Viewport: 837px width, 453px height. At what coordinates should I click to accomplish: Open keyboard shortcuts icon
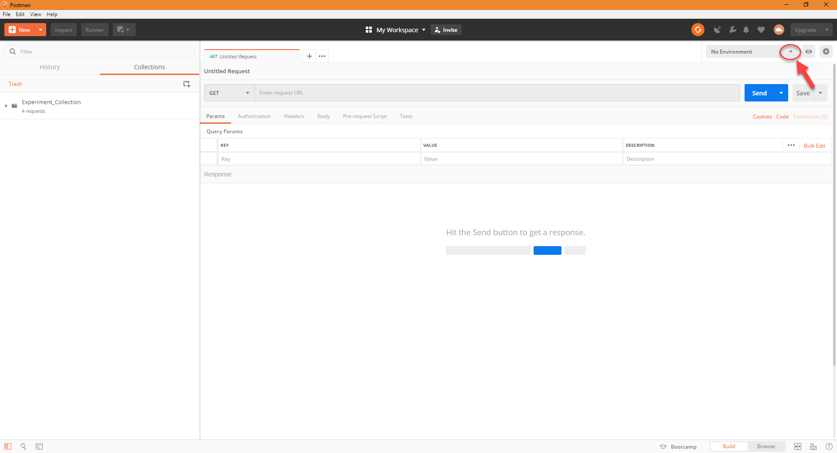coord(813,446)
